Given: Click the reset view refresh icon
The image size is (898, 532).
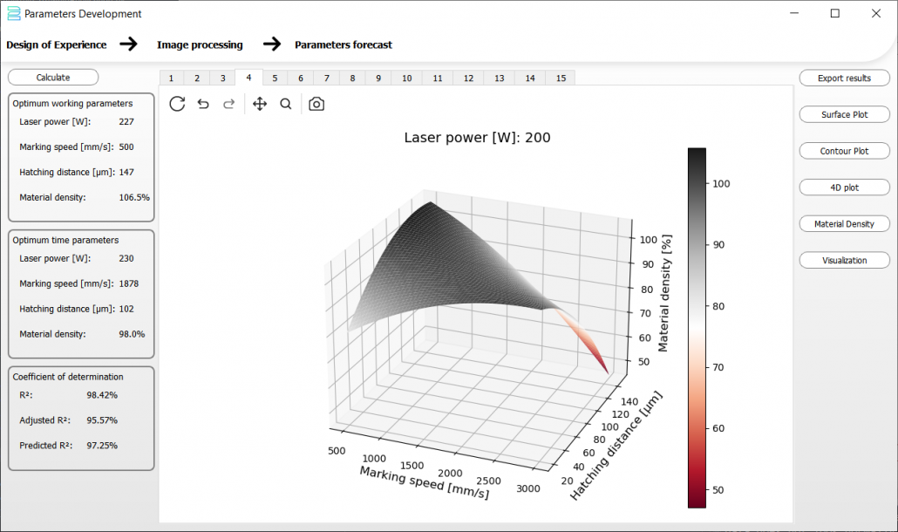Looking at the screenshot, I should point(177,104).
